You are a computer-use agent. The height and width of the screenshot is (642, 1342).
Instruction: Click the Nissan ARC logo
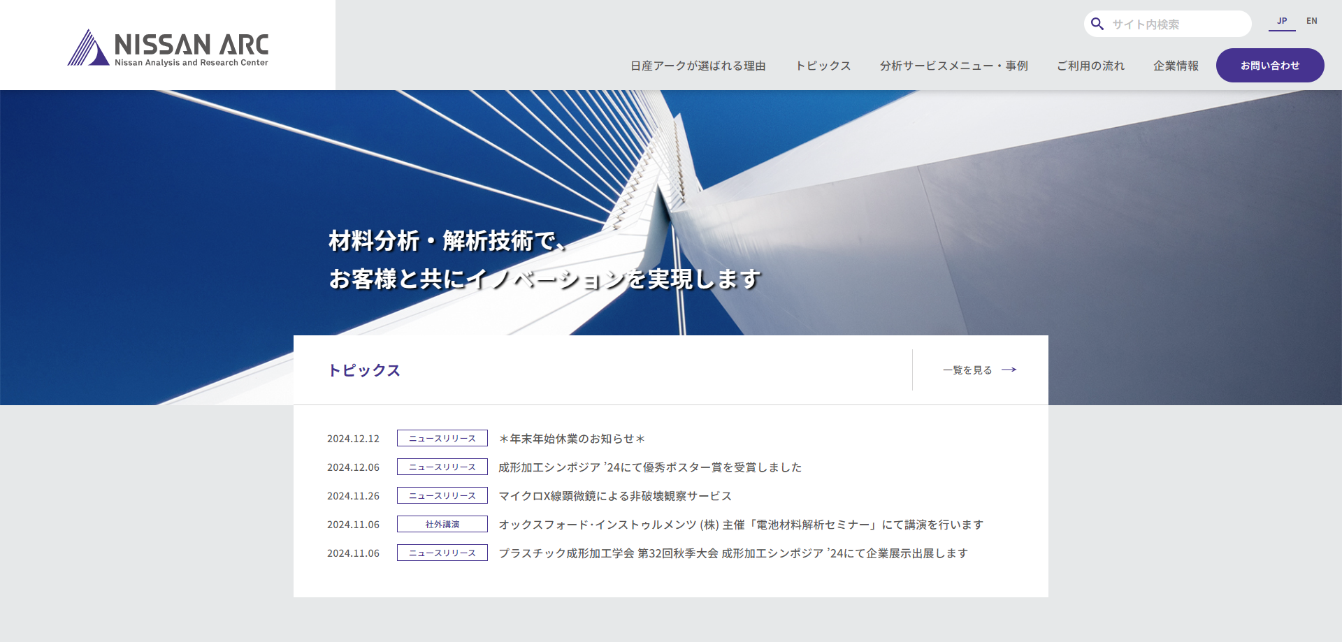click(168, 48)
